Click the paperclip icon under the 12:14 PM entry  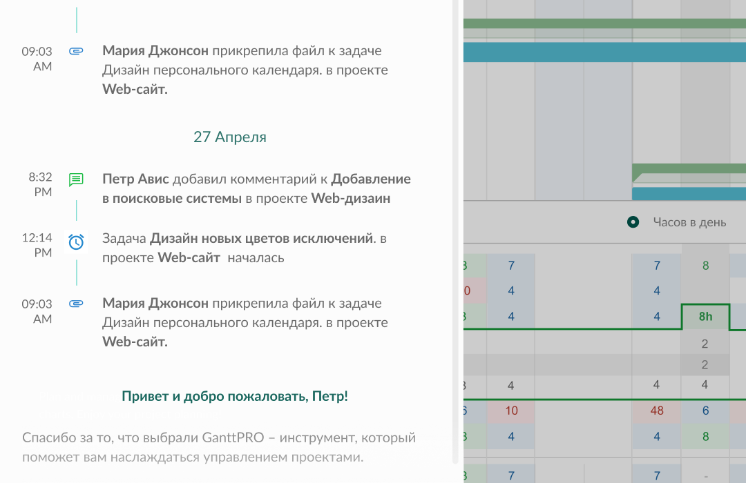coord(76,304)
